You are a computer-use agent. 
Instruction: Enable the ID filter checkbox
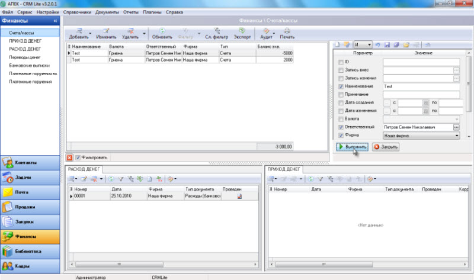(341, 62)
